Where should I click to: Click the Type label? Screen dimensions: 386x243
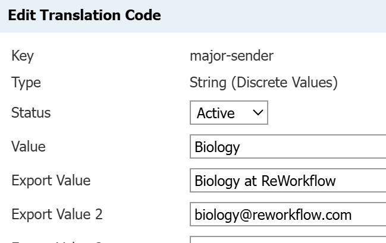pos(26,83)
